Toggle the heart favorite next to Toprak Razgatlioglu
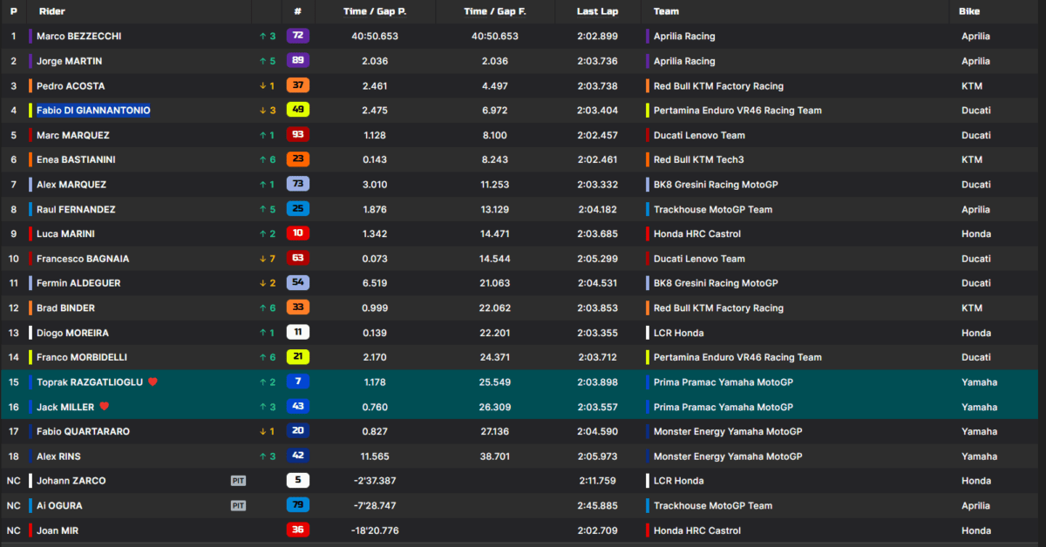The image size is (1046, 547). pyautogui.click(x=153, y=382)
